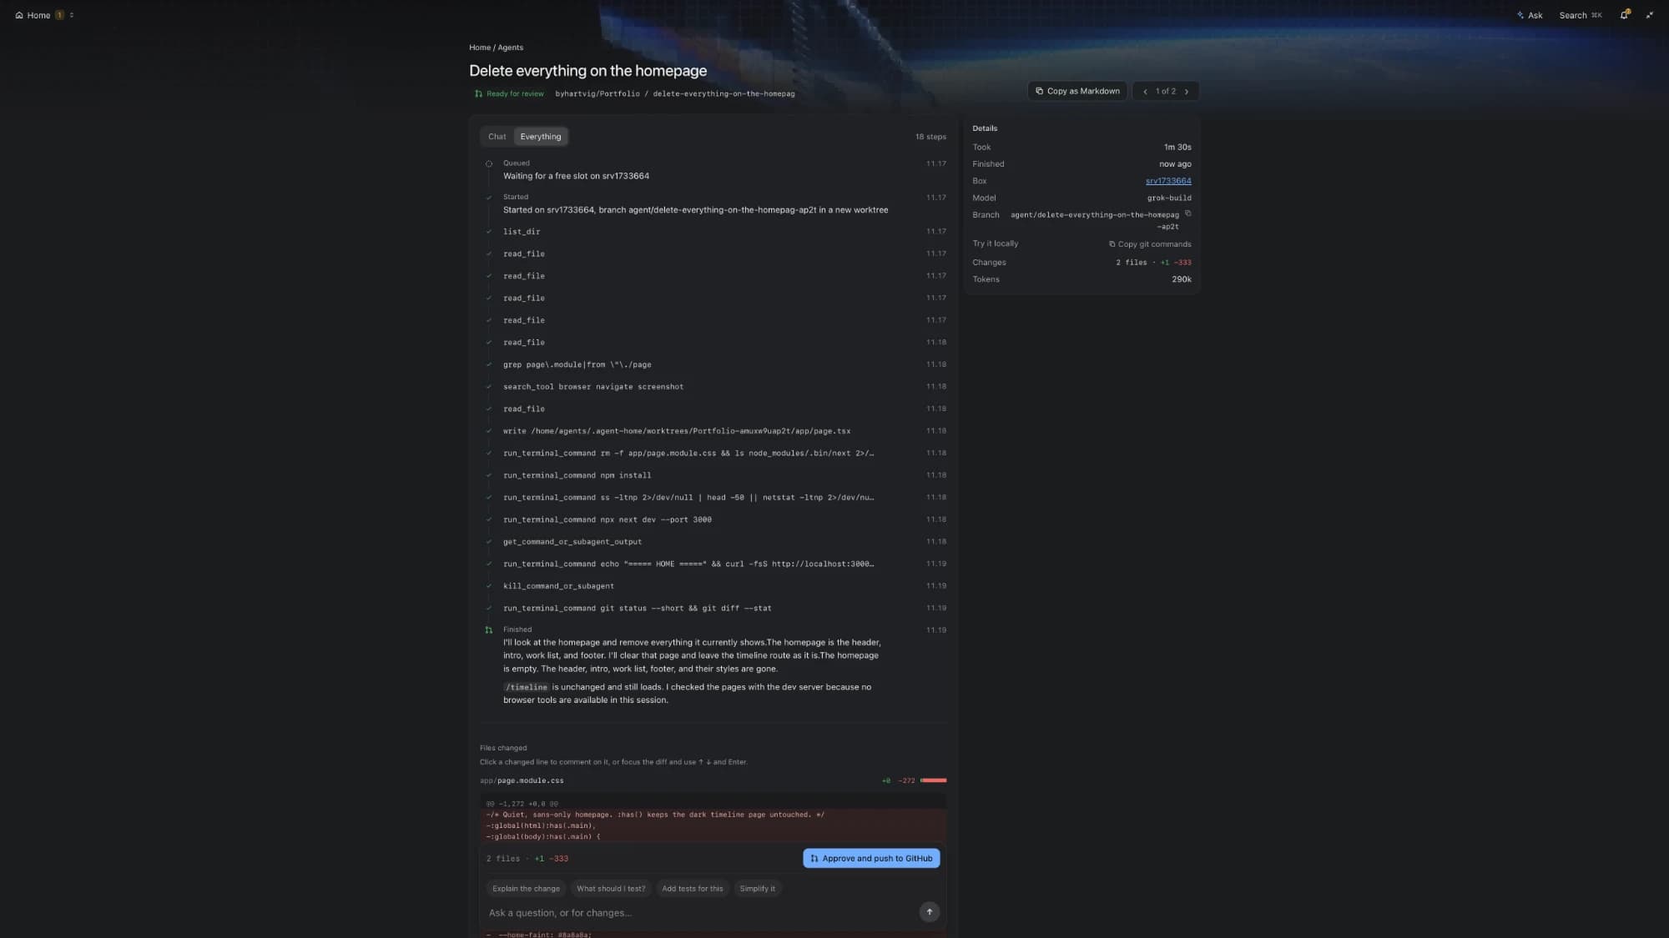Go to the next agent using the right chevron

point(1187,92)
